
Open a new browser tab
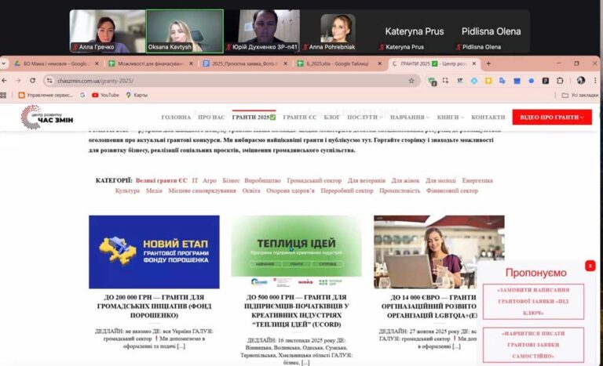click(x=488, y=63)
